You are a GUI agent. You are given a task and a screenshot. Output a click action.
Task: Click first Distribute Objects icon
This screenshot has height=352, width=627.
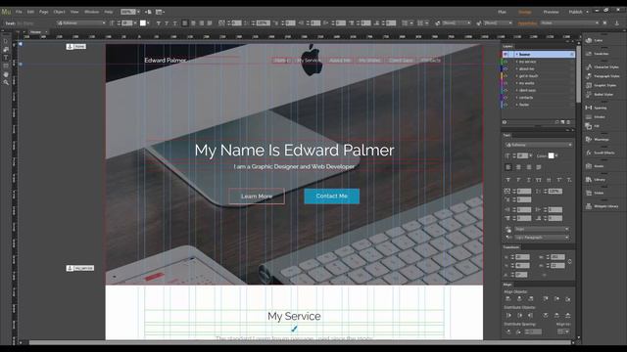(x=508, y=315)
